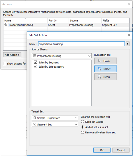Click the dashboard grid icon in source dropdown

(x=35, y=56)
